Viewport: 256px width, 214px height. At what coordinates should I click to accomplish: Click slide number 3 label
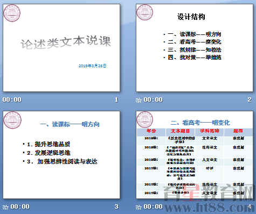[x=116, y=206]
